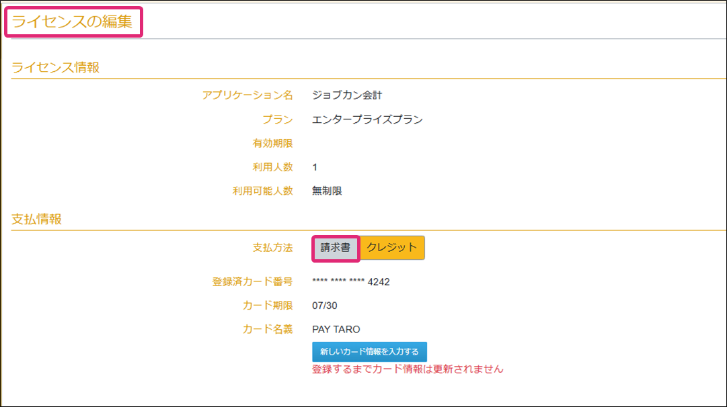Click the プラン field label
The width and height of the screenshot is (727, 407).
click(x=277, y=120)
